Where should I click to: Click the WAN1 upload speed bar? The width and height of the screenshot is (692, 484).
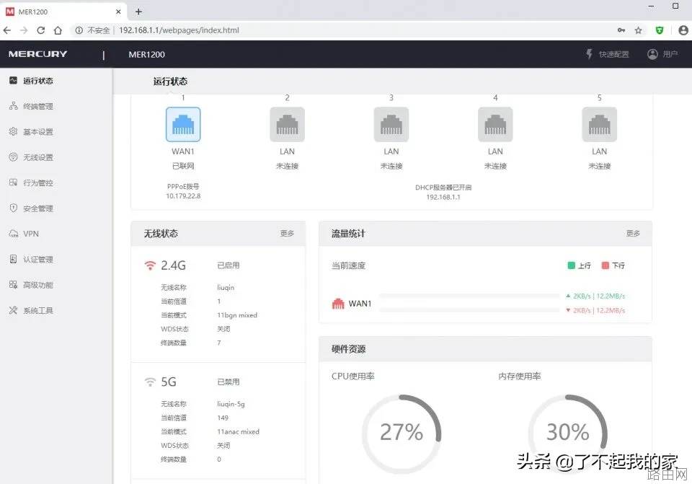[x=469, y=296]
